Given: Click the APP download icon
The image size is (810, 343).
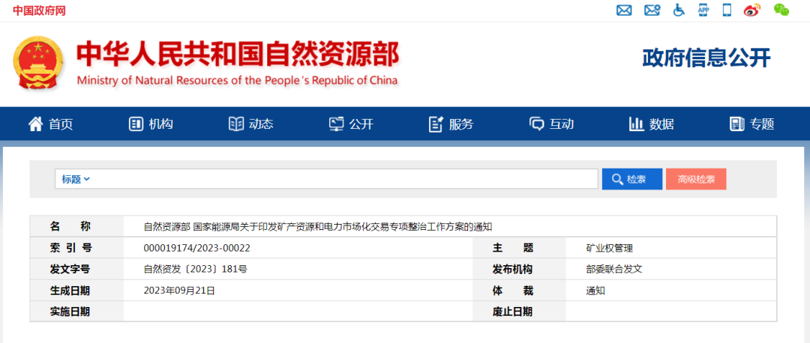Looking at the screenshot, I should 703,10.
